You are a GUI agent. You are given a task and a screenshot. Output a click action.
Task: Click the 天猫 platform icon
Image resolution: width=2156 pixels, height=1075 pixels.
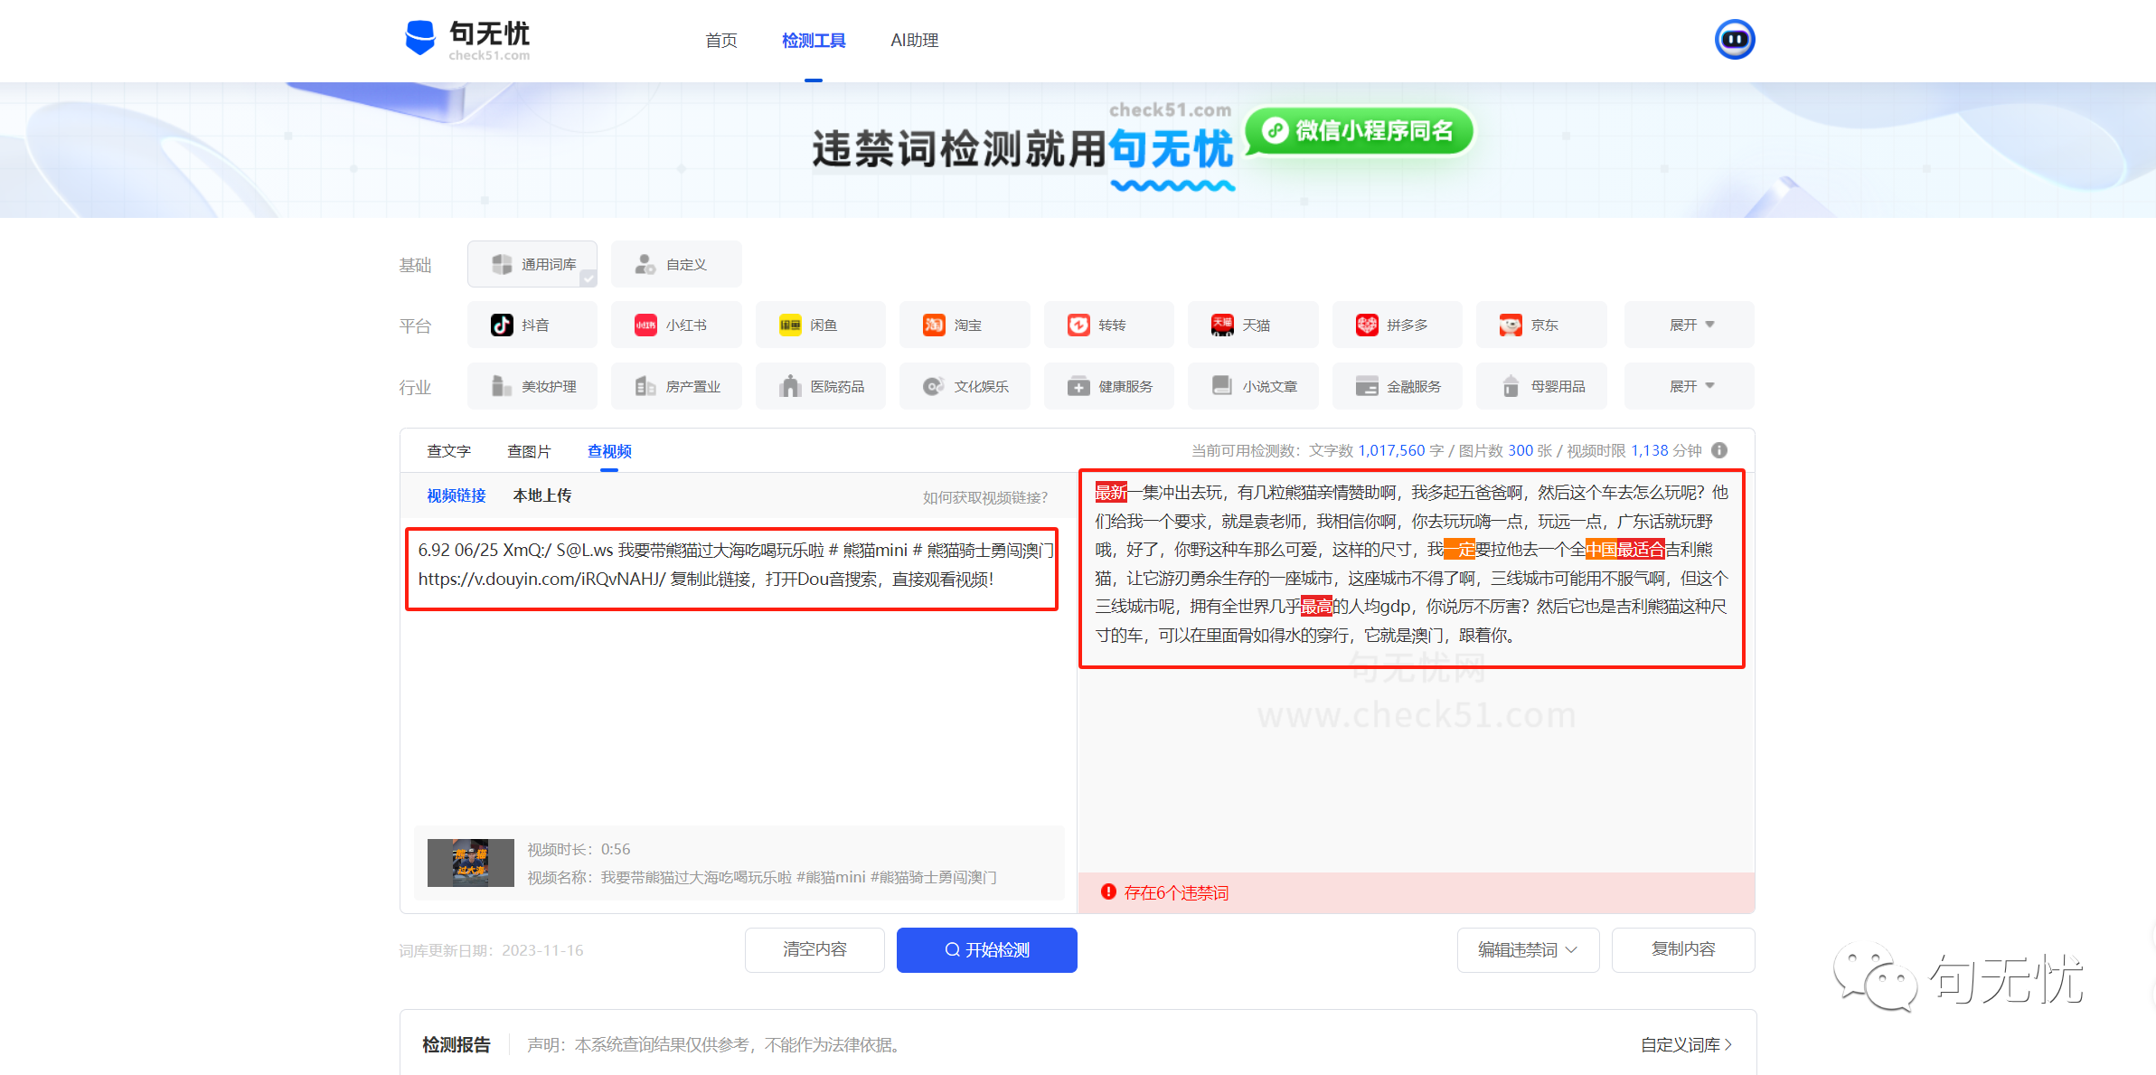tap(1222, 325)
